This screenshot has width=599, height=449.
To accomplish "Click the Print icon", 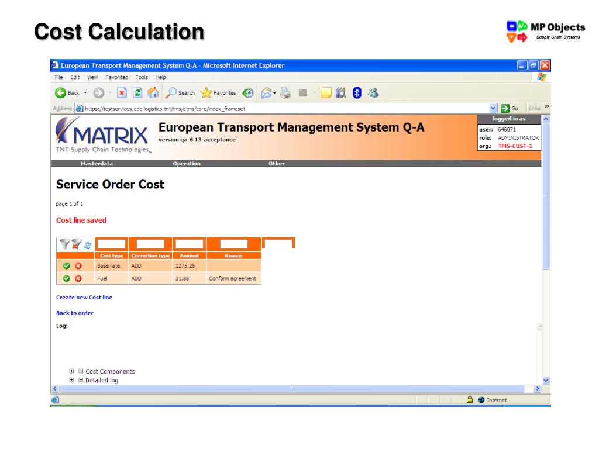I will click(x=285, y=93).
